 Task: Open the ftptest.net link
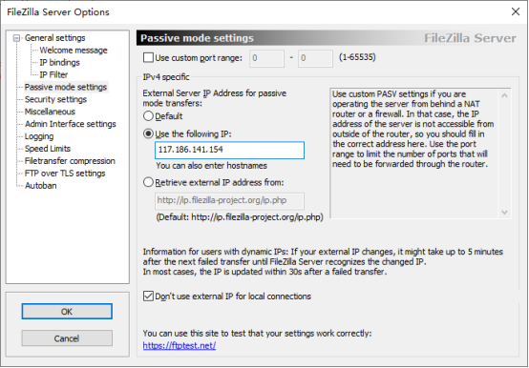pyautogui.click(x=180, y=345)
